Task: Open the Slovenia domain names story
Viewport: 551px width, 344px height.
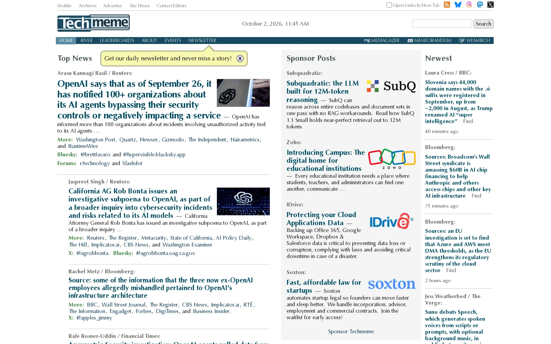Action: 459,102
